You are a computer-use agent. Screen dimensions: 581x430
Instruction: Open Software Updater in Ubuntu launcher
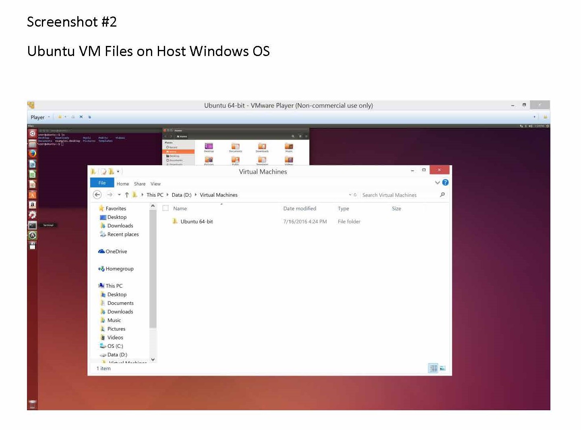33,235
